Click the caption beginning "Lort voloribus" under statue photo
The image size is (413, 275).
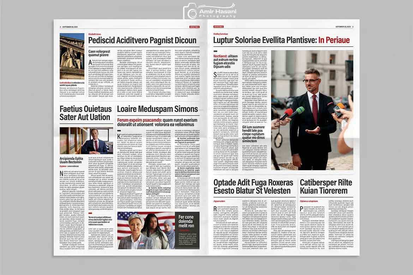(x=72, y=84)
